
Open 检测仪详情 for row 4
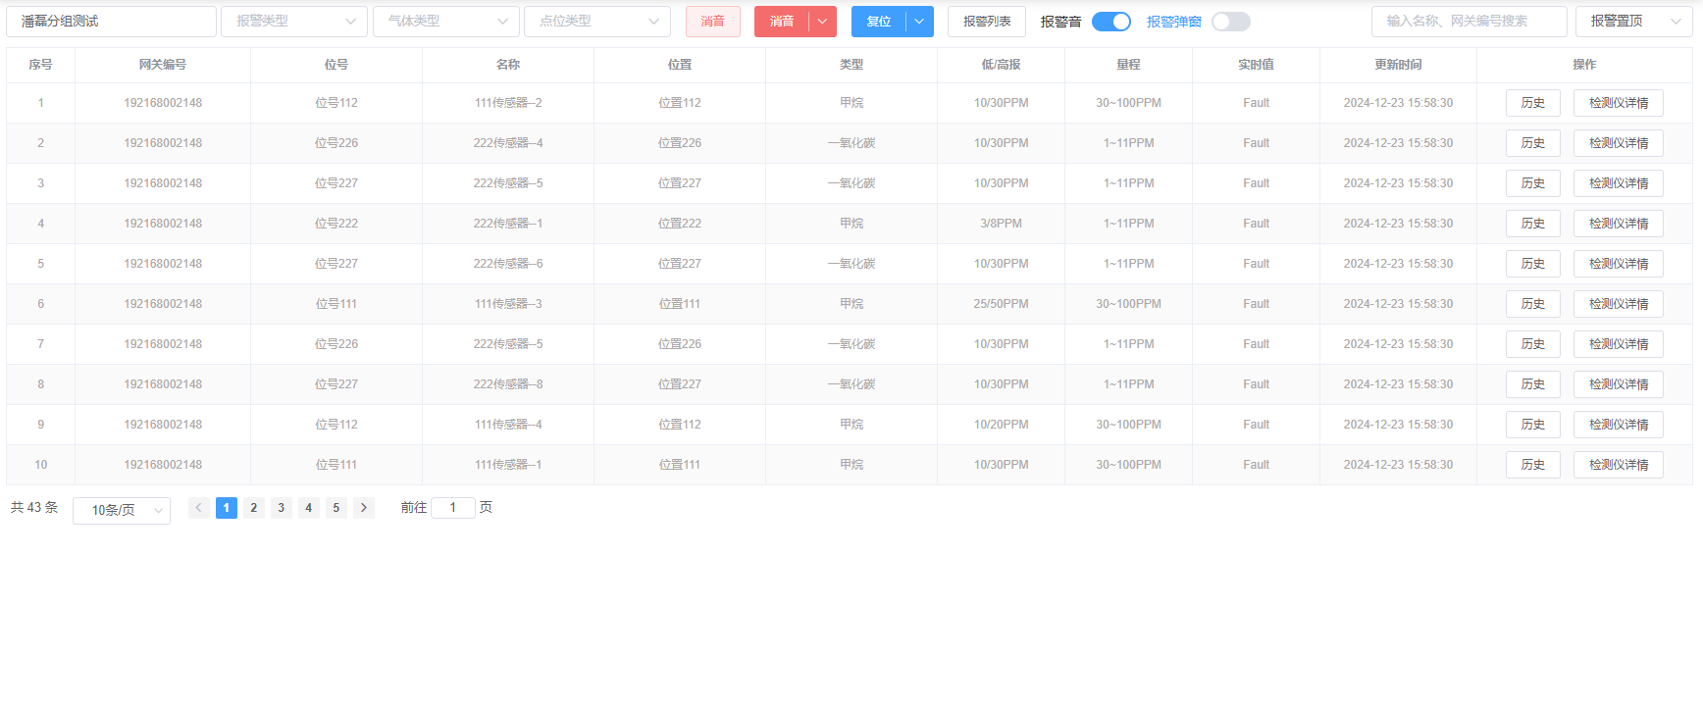coord(1618,224)
